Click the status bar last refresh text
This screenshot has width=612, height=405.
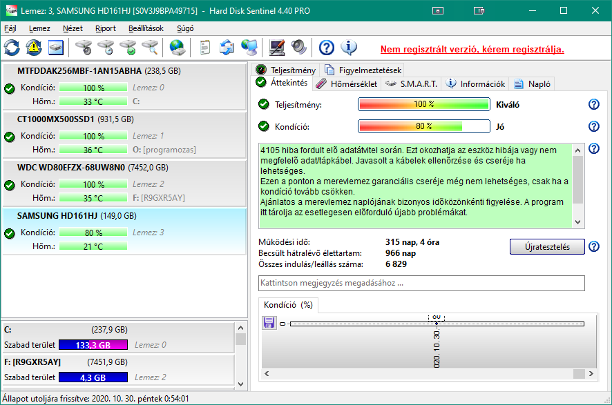tap(95, 399)
